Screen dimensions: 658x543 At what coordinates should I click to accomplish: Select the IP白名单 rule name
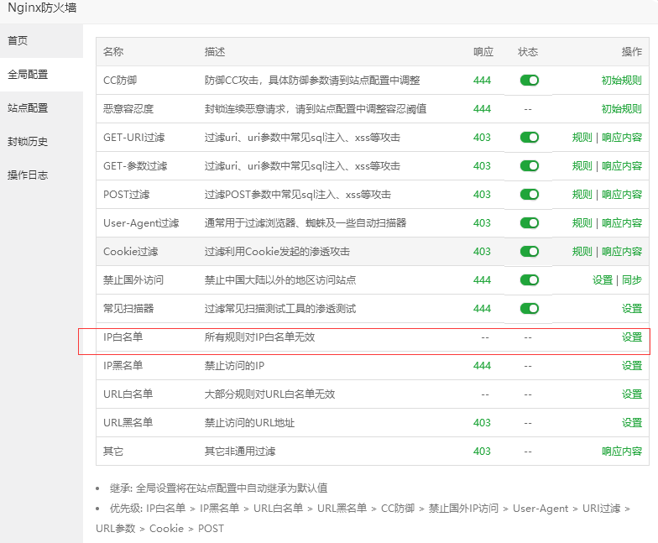[x=123, y=337]
